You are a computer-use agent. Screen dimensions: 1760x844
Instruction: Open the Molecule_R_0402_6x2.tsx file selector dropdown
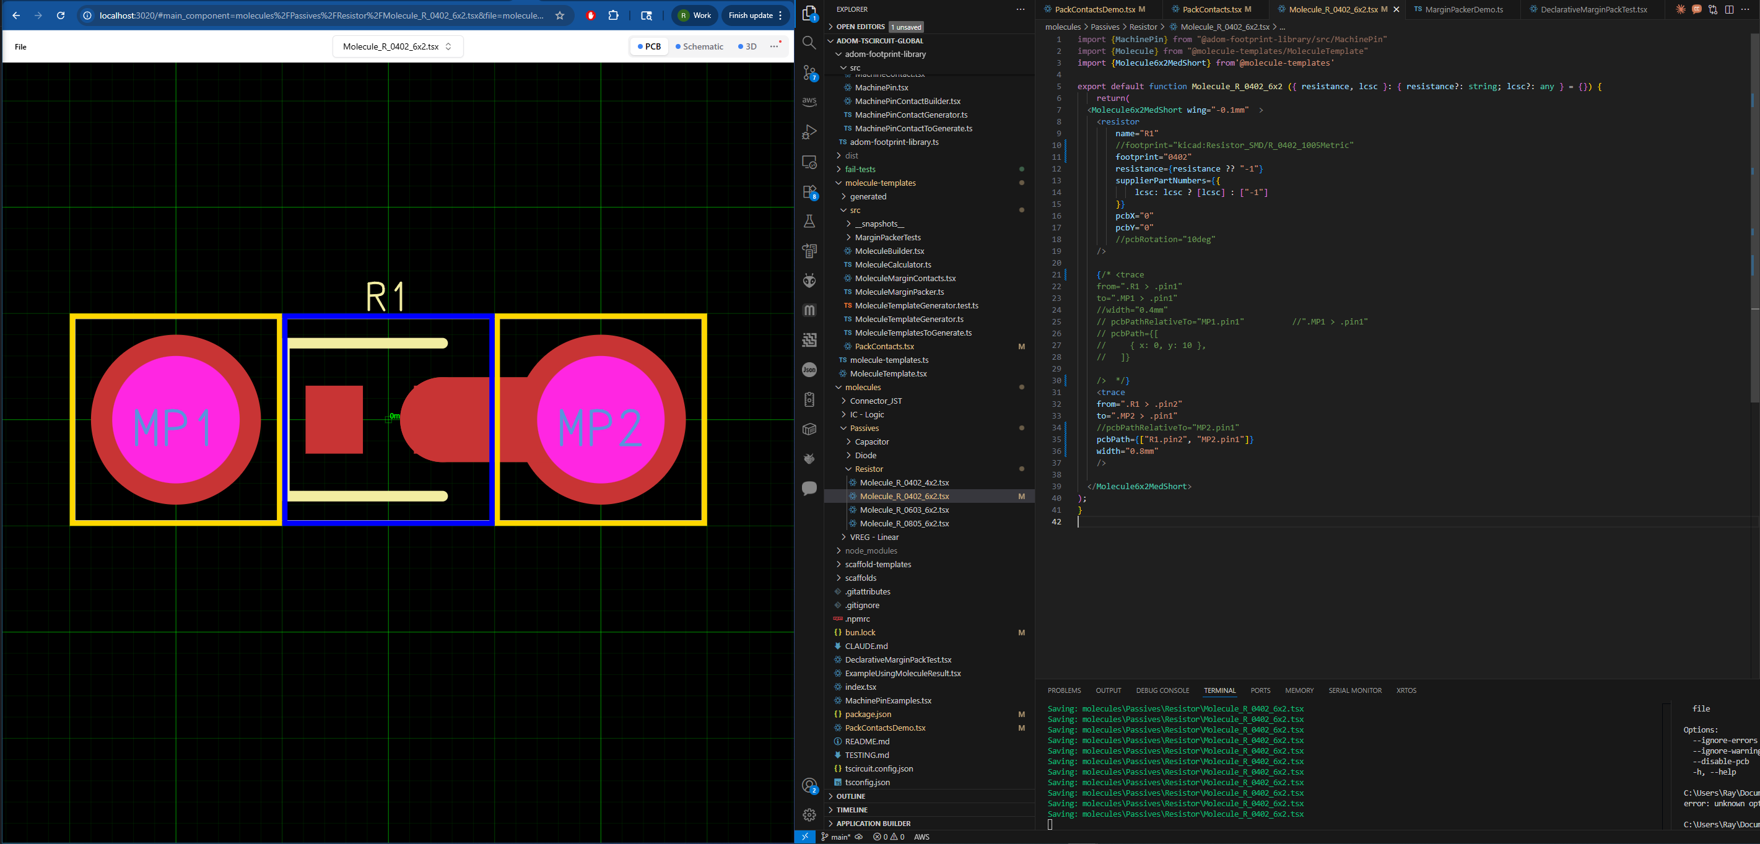coord(398,46)
